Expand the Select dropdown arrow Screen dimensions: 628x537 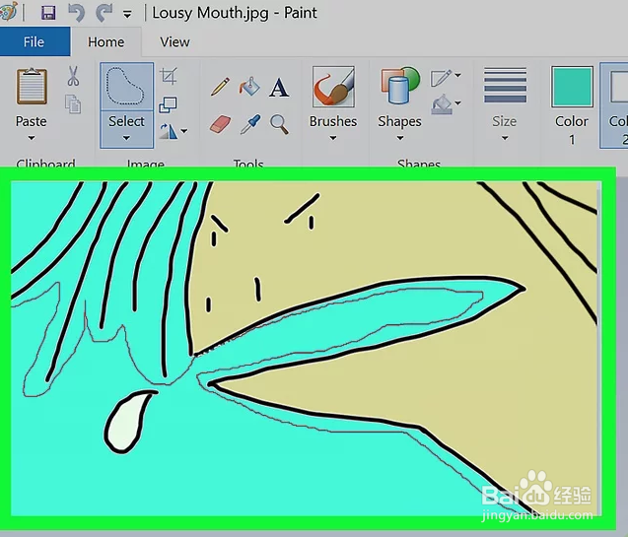click(126, 138)
